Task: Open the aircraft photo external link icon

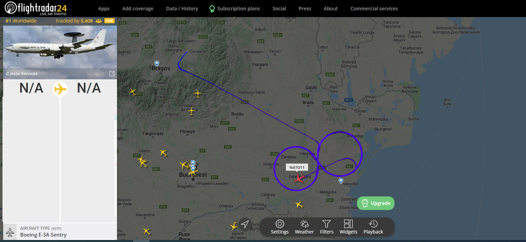Action: [111, 74]
